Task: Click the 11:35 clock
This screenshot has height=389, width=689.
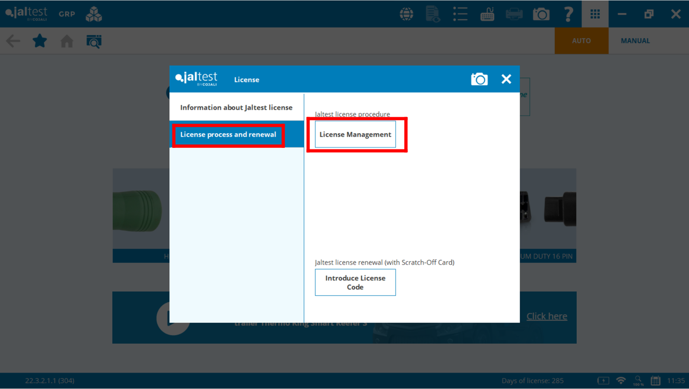Action: click(x=676, y=381)
